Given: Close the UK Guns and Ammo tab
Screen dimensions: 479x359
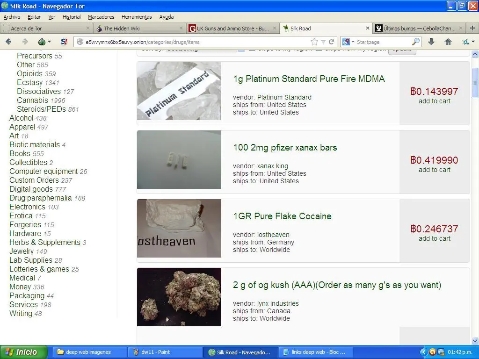Looking at the screenshot, I should point(274,28).
